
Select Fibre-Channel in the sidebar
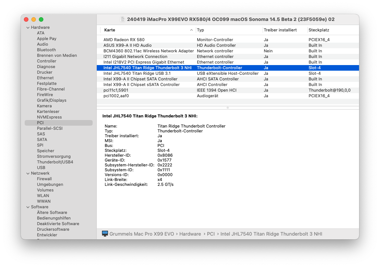pyautogui.click(x=51, y=89)
